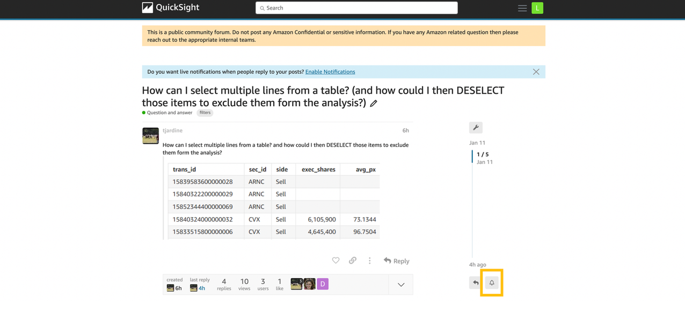This screenshot has height=320, width=685.
Task: Open the Question and answer category
Action: (169, 113)
